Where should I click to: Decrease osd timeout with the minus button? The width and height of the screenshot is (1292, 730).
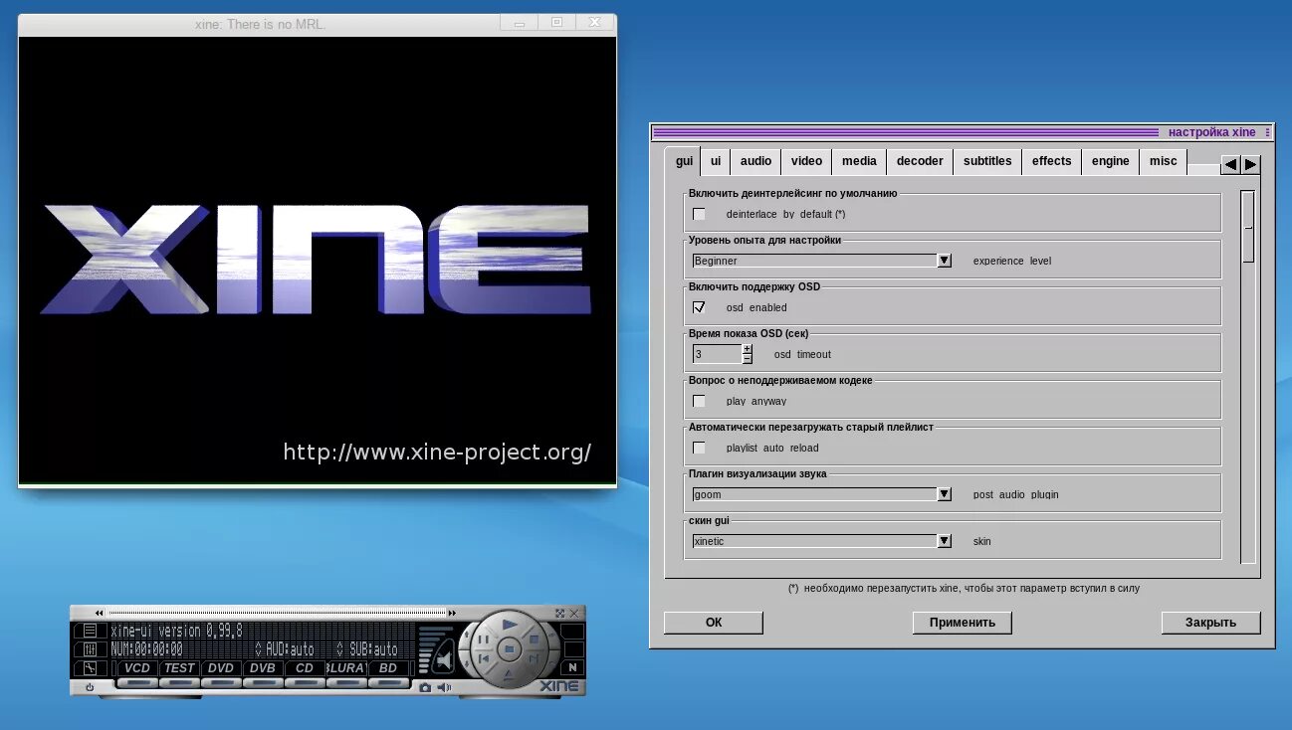click(x=748, y=359)
